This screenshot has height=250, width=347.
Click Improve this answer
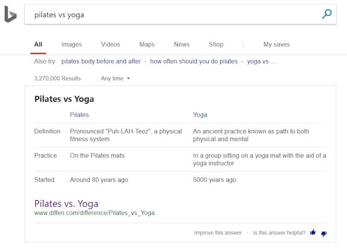[218, 233]
